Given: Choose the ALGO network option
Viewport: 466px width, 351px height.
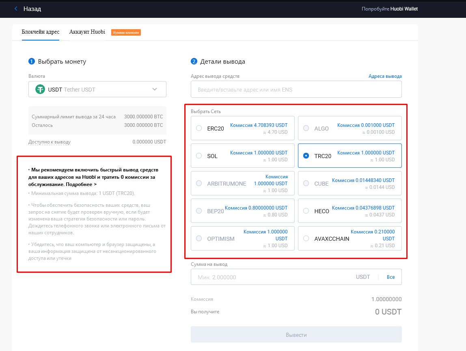Looking at the screenshot, I should point(349,128).
